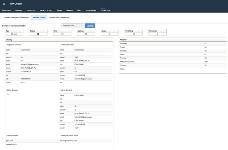The height and width of the screenshot is (150, 228).
Task: Click the Email Domains heading
Action: [13, 136]
